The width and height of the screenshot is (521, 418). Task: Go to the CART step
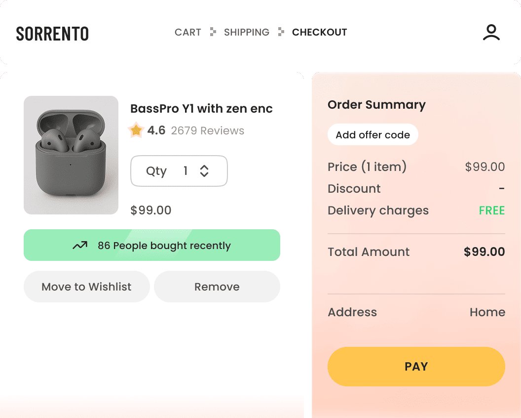click(x=187, y=33)
